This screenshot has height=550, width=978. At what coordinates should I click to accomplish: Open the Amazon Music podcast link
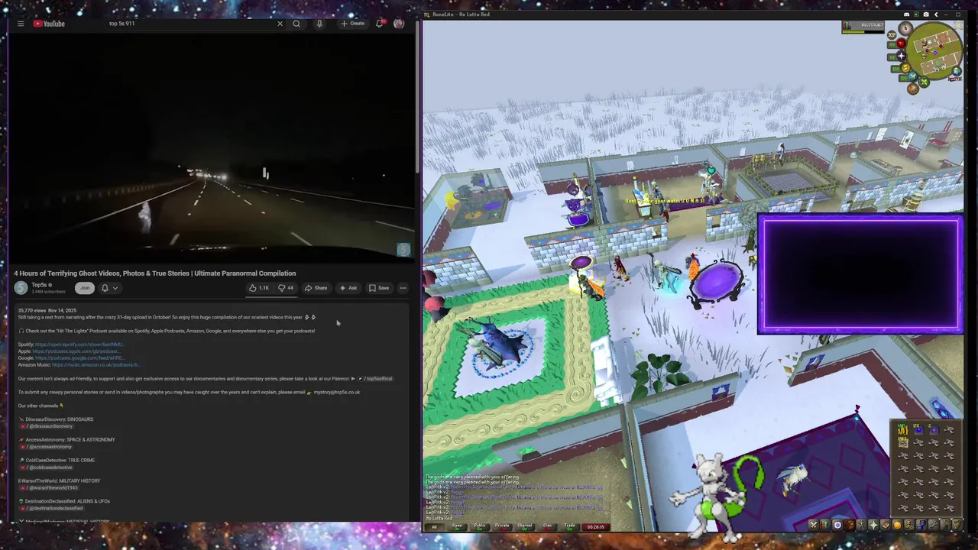(96, 364)
